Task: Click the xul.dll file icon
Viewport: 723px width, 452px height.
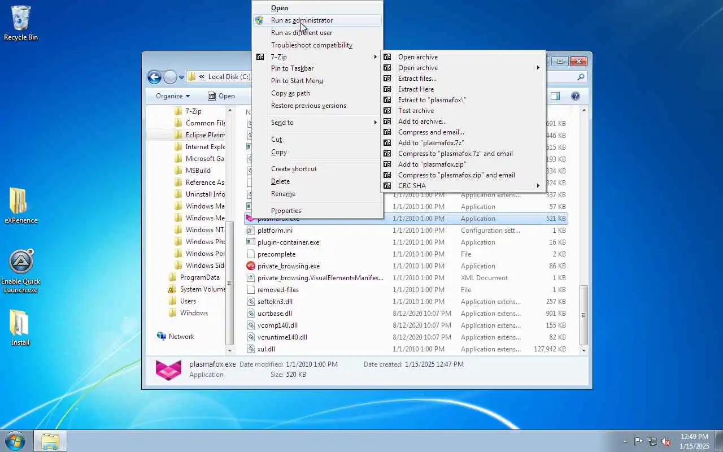Action: (x=251, y=349)
